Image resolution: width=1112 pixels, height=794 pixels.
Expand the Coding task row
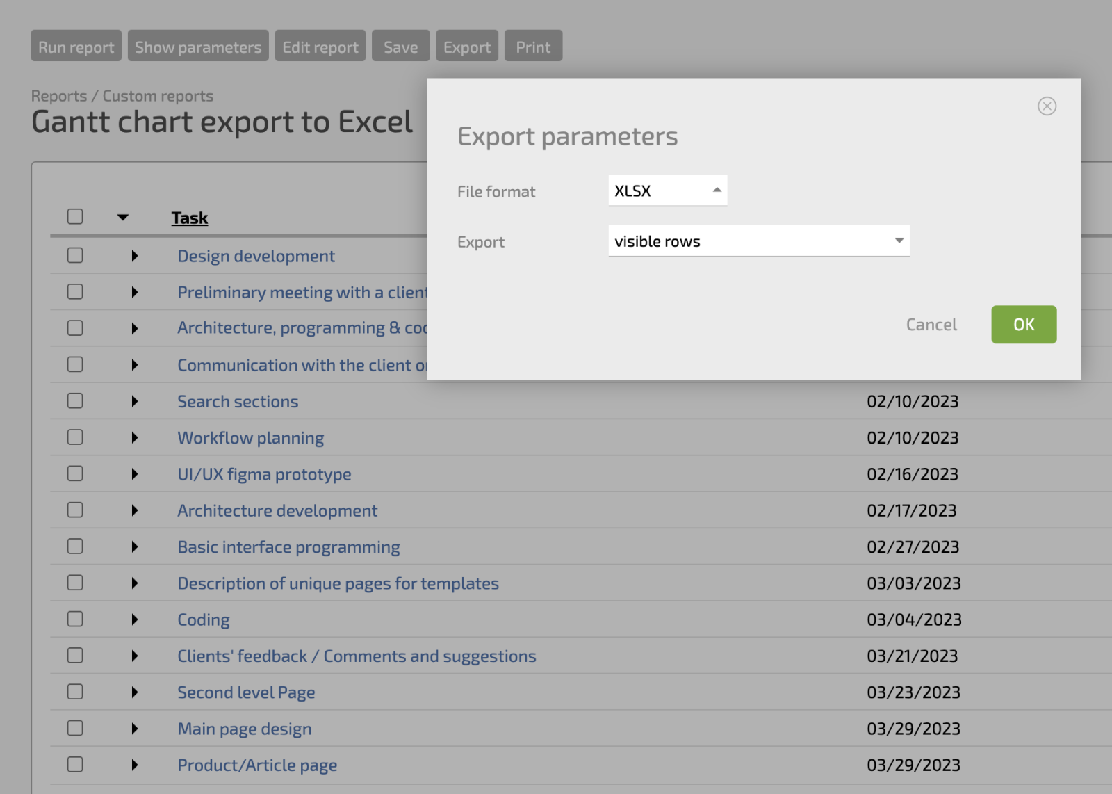(x=135, y=619)
